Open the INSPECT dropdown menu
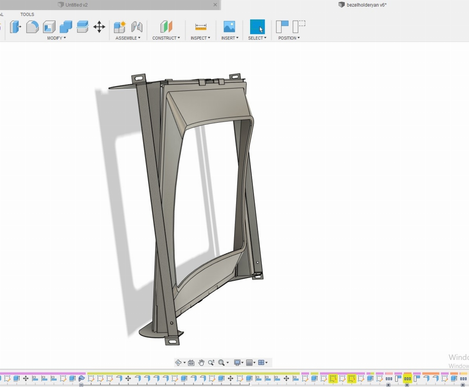Screen dimensions: 469x387 200,38
